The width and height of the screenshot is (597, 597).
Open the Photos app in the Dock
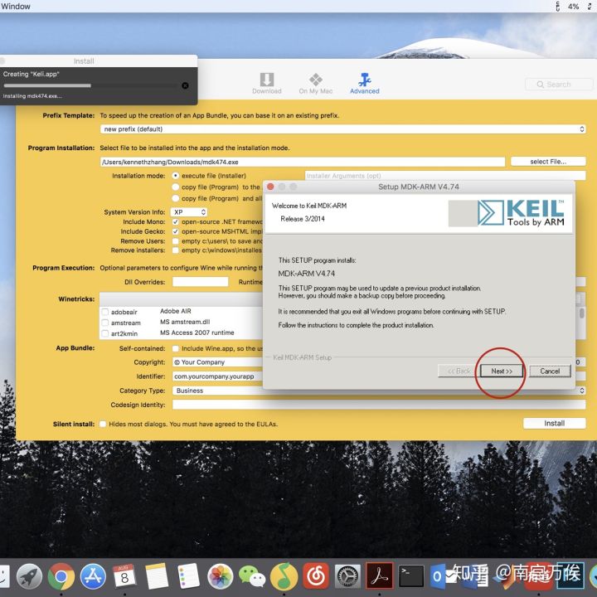[x=220, y=576]
